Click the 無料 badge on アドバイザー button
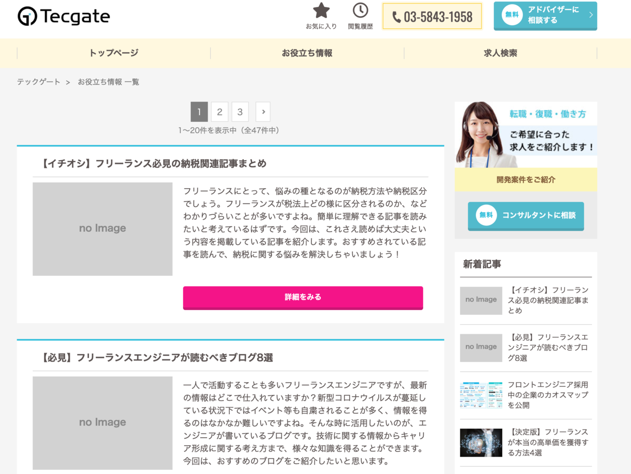The height and width of the screenshot is (474, 631). click(512, 15)
